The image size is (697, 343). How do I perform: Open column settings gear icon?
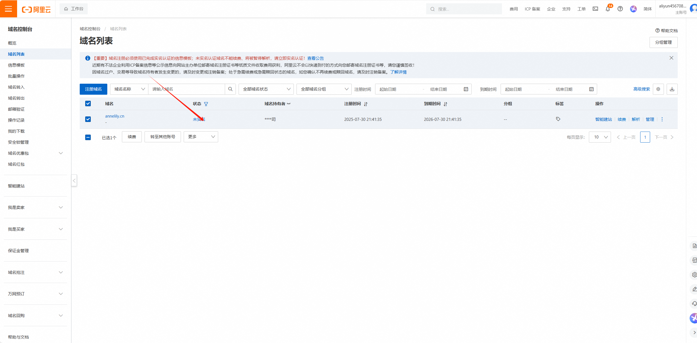click(x=658, y=89)
